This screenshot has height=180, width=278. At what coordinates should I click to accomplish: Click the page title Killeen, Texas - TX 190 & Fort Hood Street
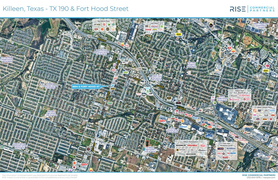65,9
